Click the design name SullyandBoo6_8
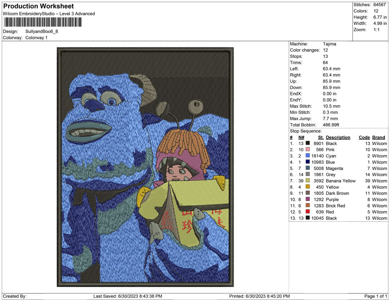Image resolution: width=390 pixels, height=300 pixels. tap(41, 31)
